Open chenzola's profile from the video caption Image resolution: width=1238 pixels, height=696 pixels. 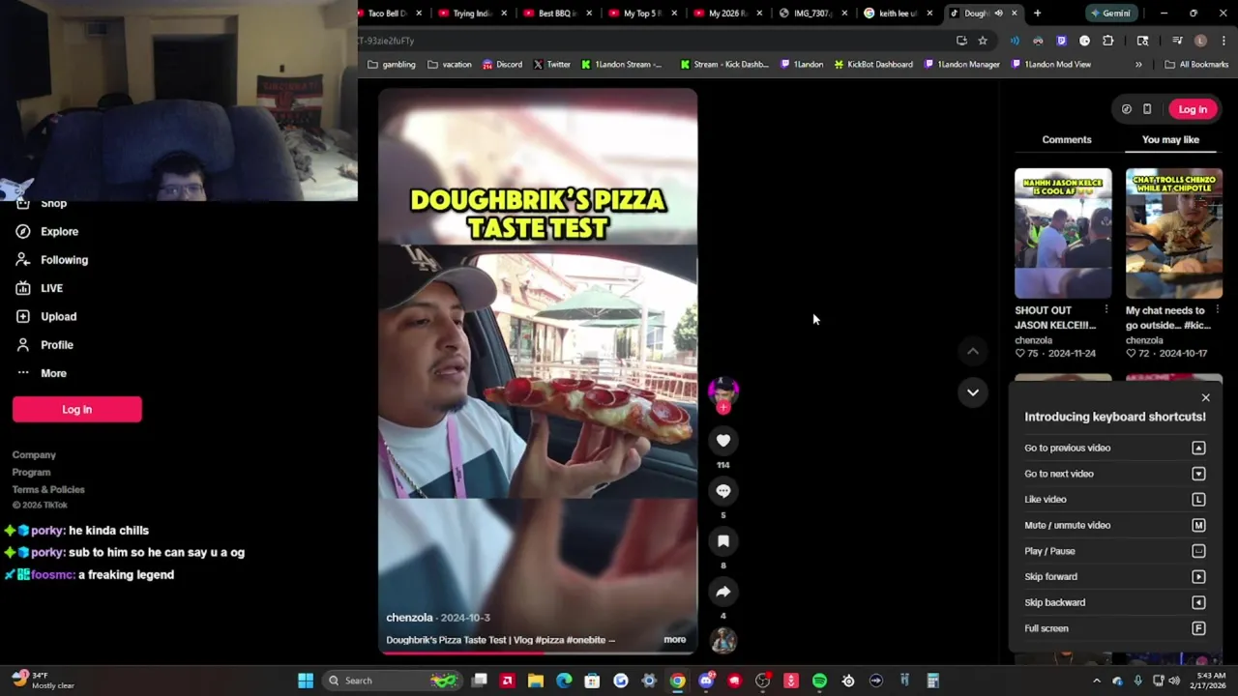(x=409, y=618)
